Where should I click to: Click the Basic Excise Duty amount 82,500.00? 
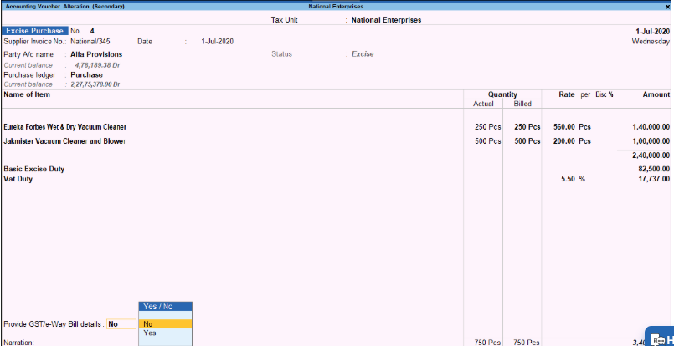tap(654, 169)
